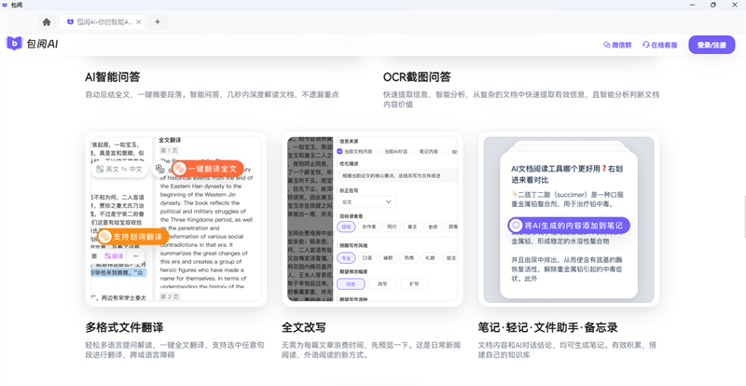Screen dimensions: 746x386
Task: Open a new tab with plus icon
Action: coord(157,21)
